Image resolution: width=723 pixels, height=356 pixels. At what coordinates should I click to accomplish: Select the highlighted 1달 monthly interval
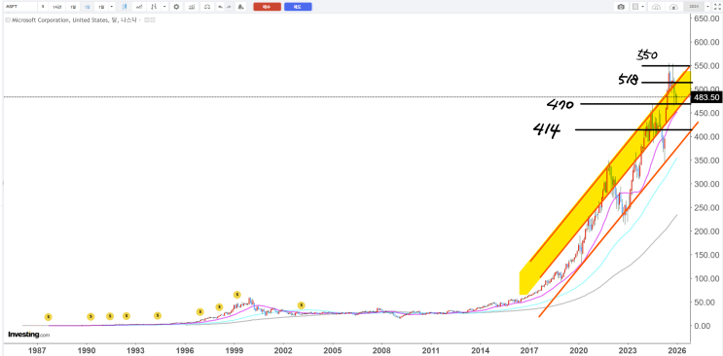click(x=88, y=7)
